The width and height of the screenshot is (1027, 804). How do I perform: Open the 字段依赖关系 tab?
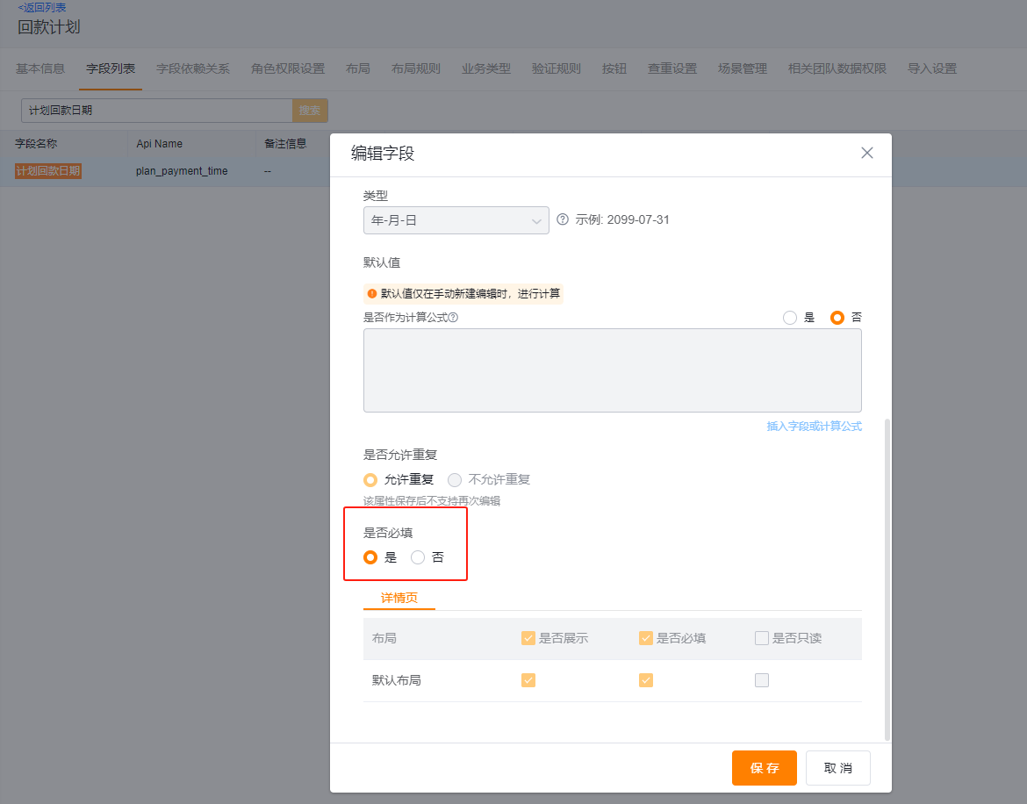click(193, 68)
